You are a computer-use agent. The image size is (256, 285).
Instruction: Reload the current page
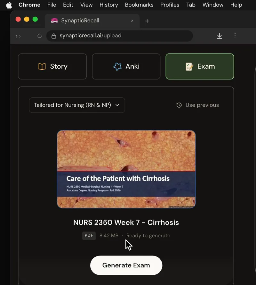coord(40,36)
